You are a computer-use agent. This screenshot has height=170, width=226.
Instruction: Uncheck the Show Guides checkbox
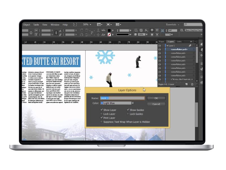(128, 110)
